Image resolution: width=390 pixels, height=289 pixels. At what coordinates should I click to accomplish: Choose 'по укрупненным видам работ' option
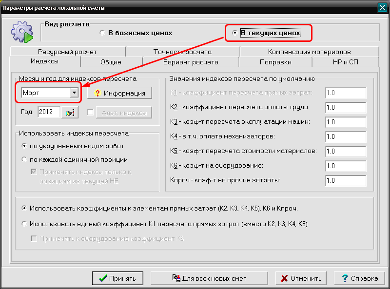[73, 146]
